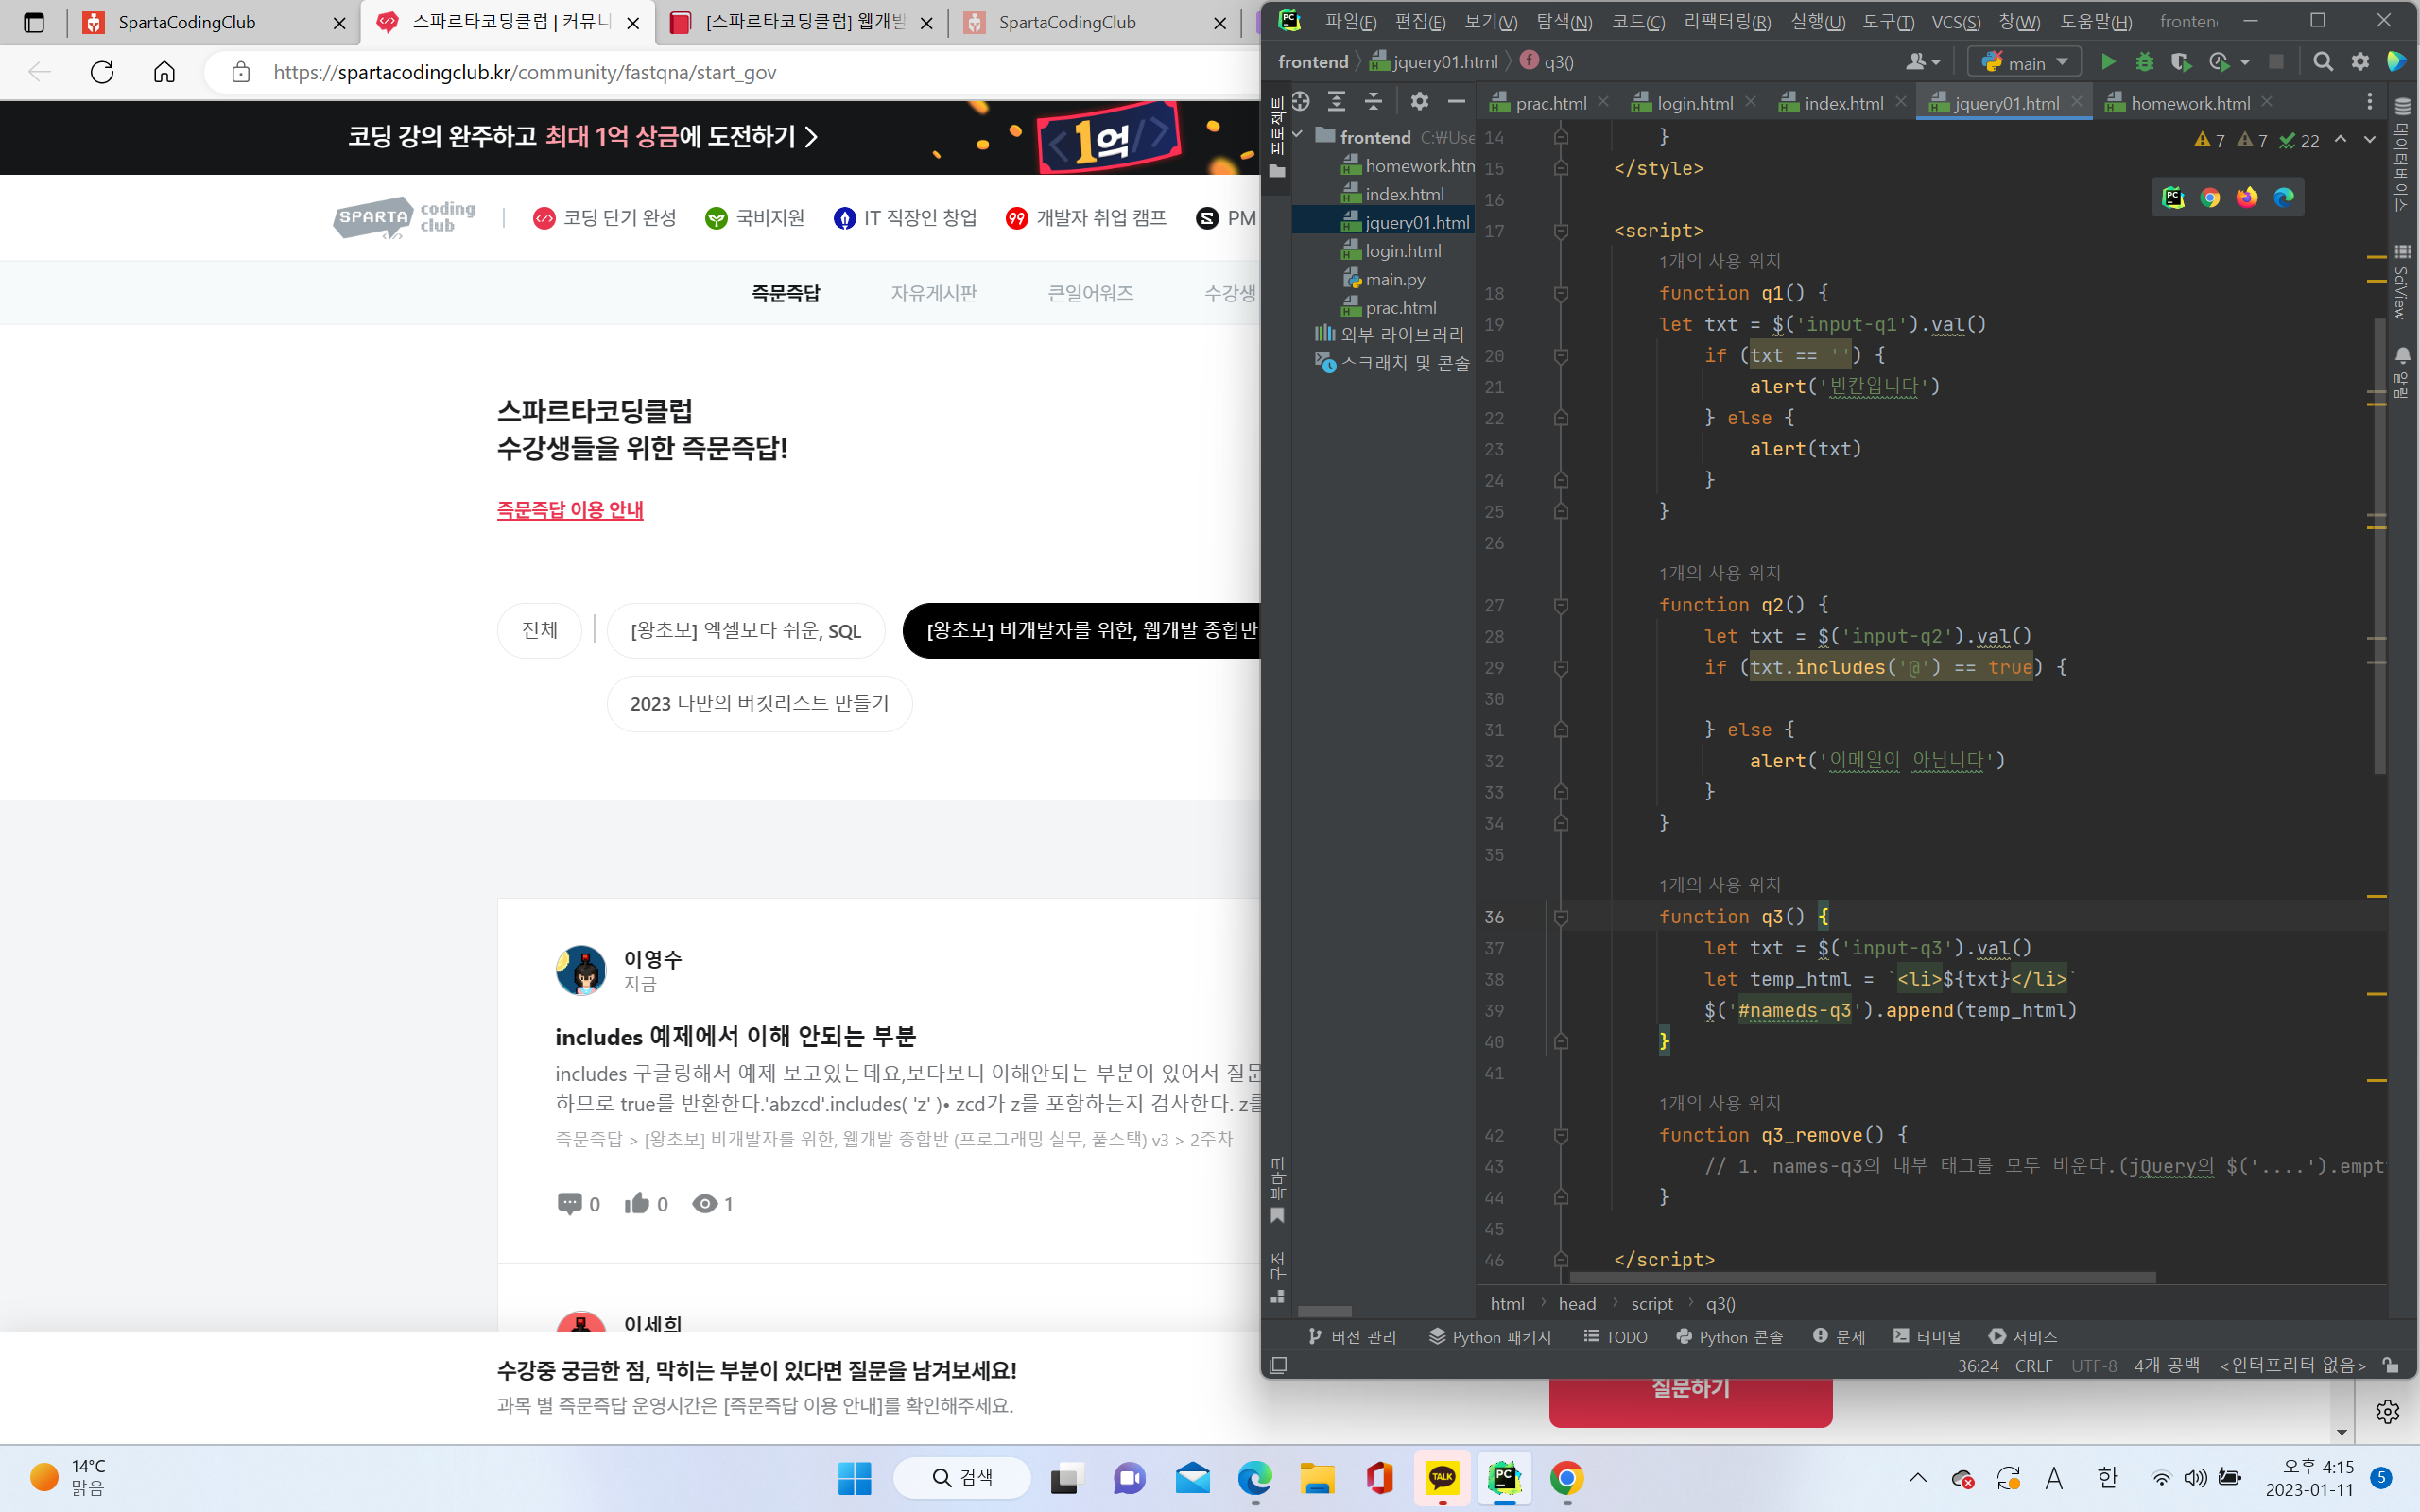The image size is (2420, 1512).
Task: Open the 즉문즉답 이용 안내 link
Action: tap(570, 509)
